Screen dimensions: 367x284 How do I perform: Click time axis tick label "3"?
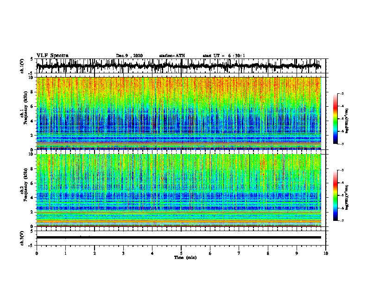123,253
